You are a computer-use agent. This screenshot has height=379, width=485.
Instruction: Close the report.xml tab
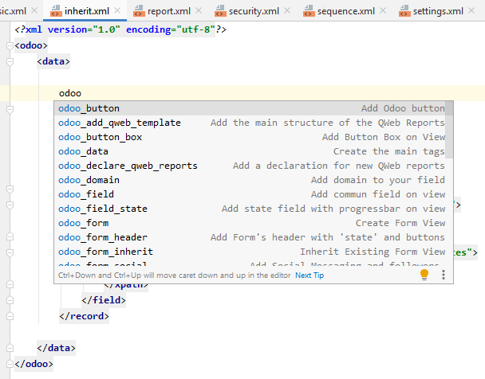click(x=199, y=11)
